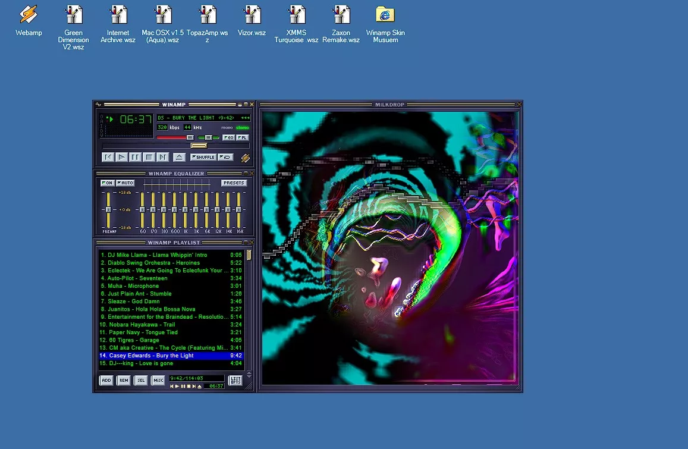Toggle Repeat mode button
Viewport: 688px width, 449px height.
(225, 156)
